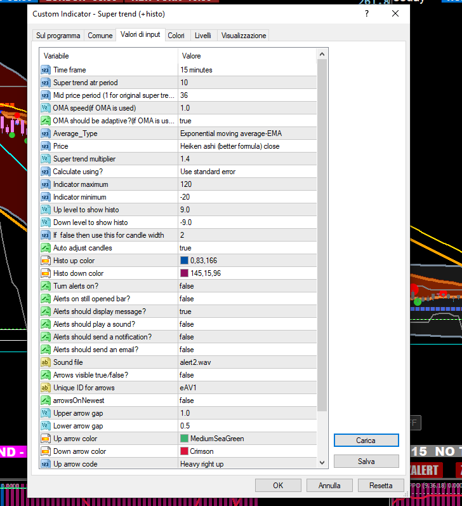Click the icon beside Calculate using?
462x506 pixels.
46,172
